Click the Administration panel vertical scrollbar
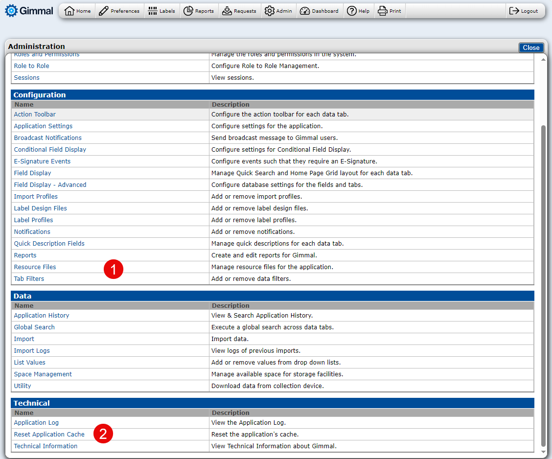 (x=543, y=284)
